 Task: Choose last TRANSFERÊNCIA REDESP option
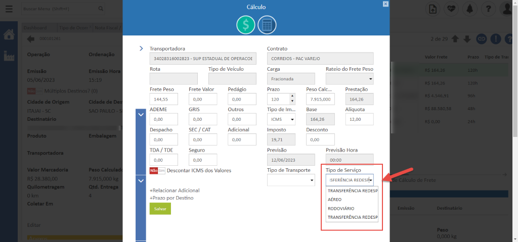[352, 217]
